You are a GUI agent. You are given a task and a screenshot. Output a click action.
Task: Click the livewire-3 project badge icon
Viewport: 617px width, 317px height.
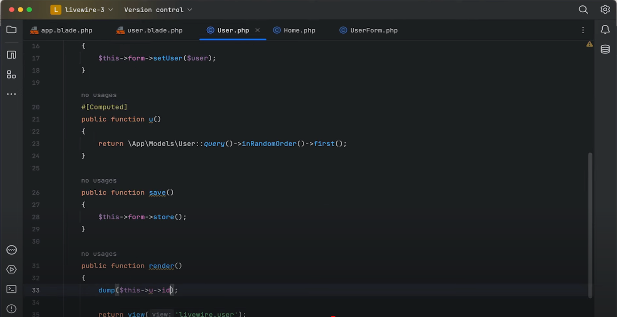click(56, 10)
